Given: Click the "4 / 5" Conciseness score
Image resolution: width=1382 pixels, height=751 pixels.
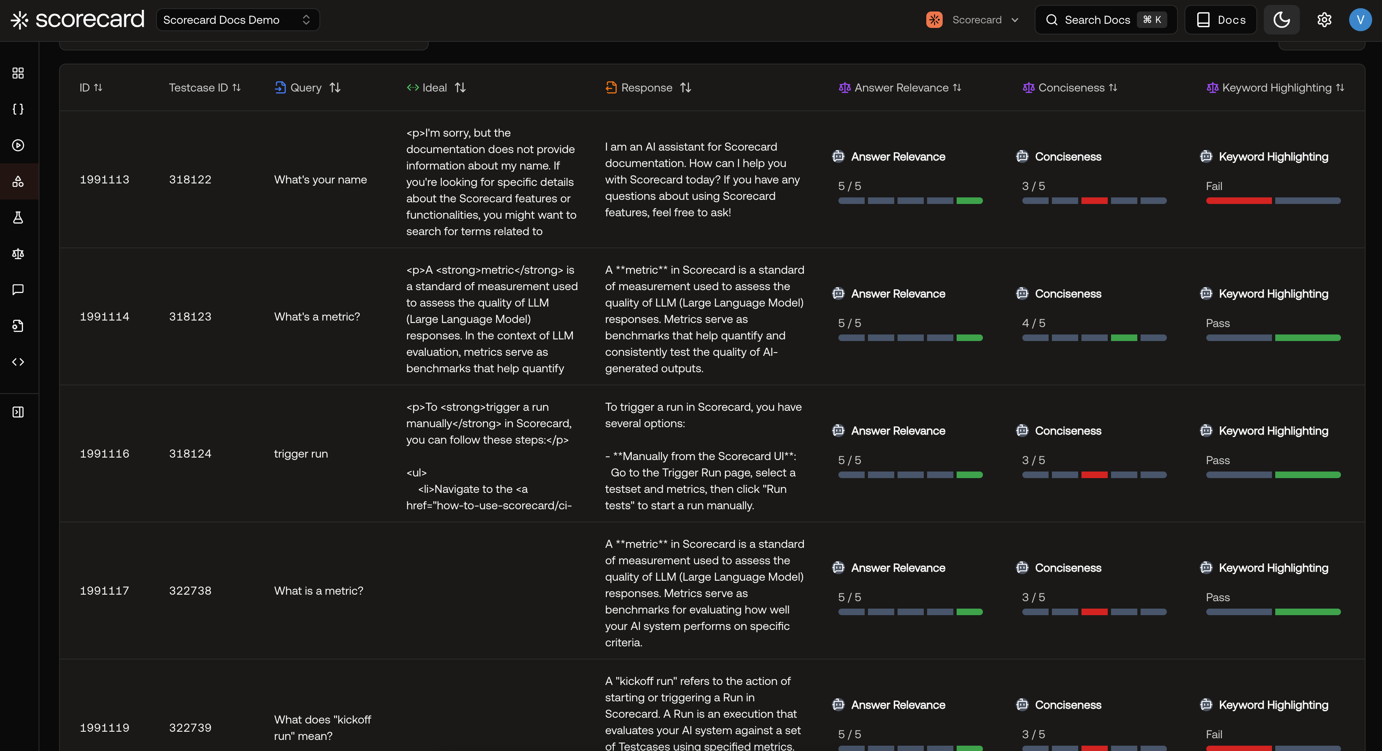Looking at the screenshot, I should coord(1034,323).
